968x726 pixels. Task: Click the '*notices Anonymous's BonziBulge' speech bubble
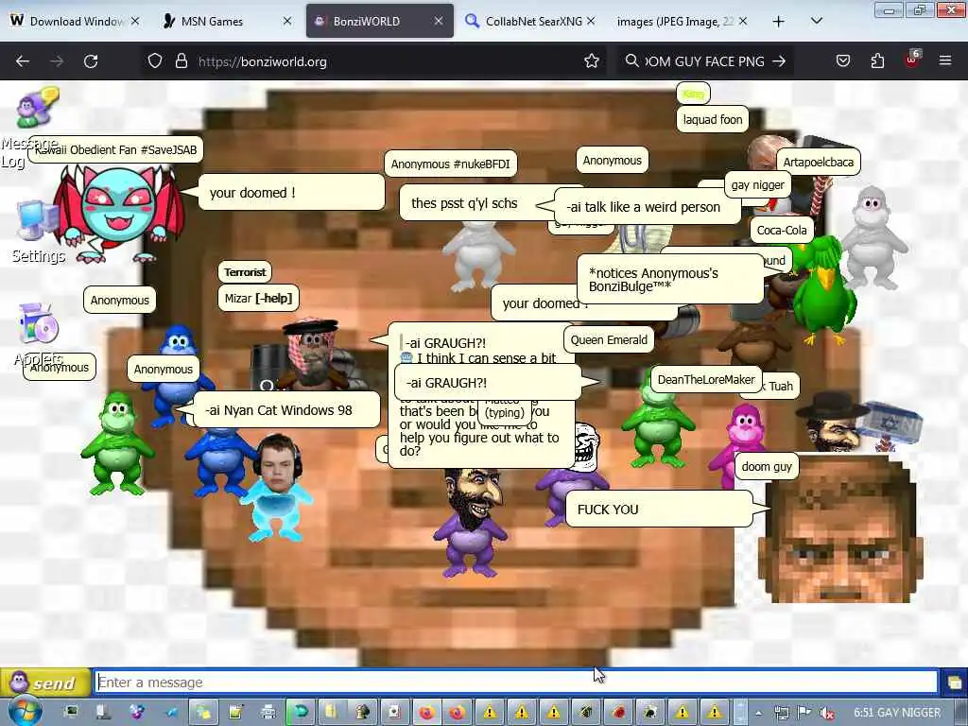tap(670, 280)
